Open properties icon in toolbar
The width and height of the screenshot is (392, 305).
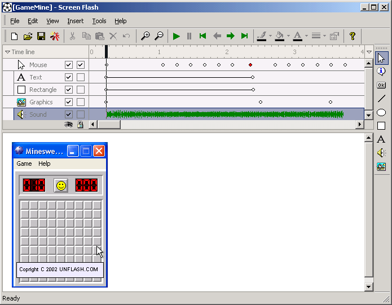pos(334,36)
